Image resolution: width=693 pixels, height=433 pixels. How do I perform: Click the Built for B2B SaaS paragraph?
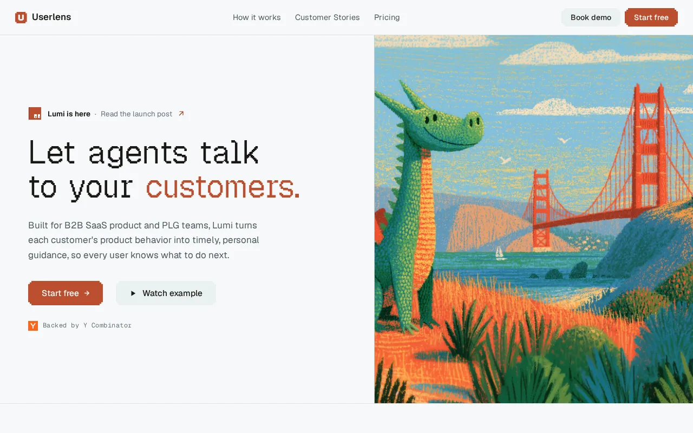pos(144,240)
